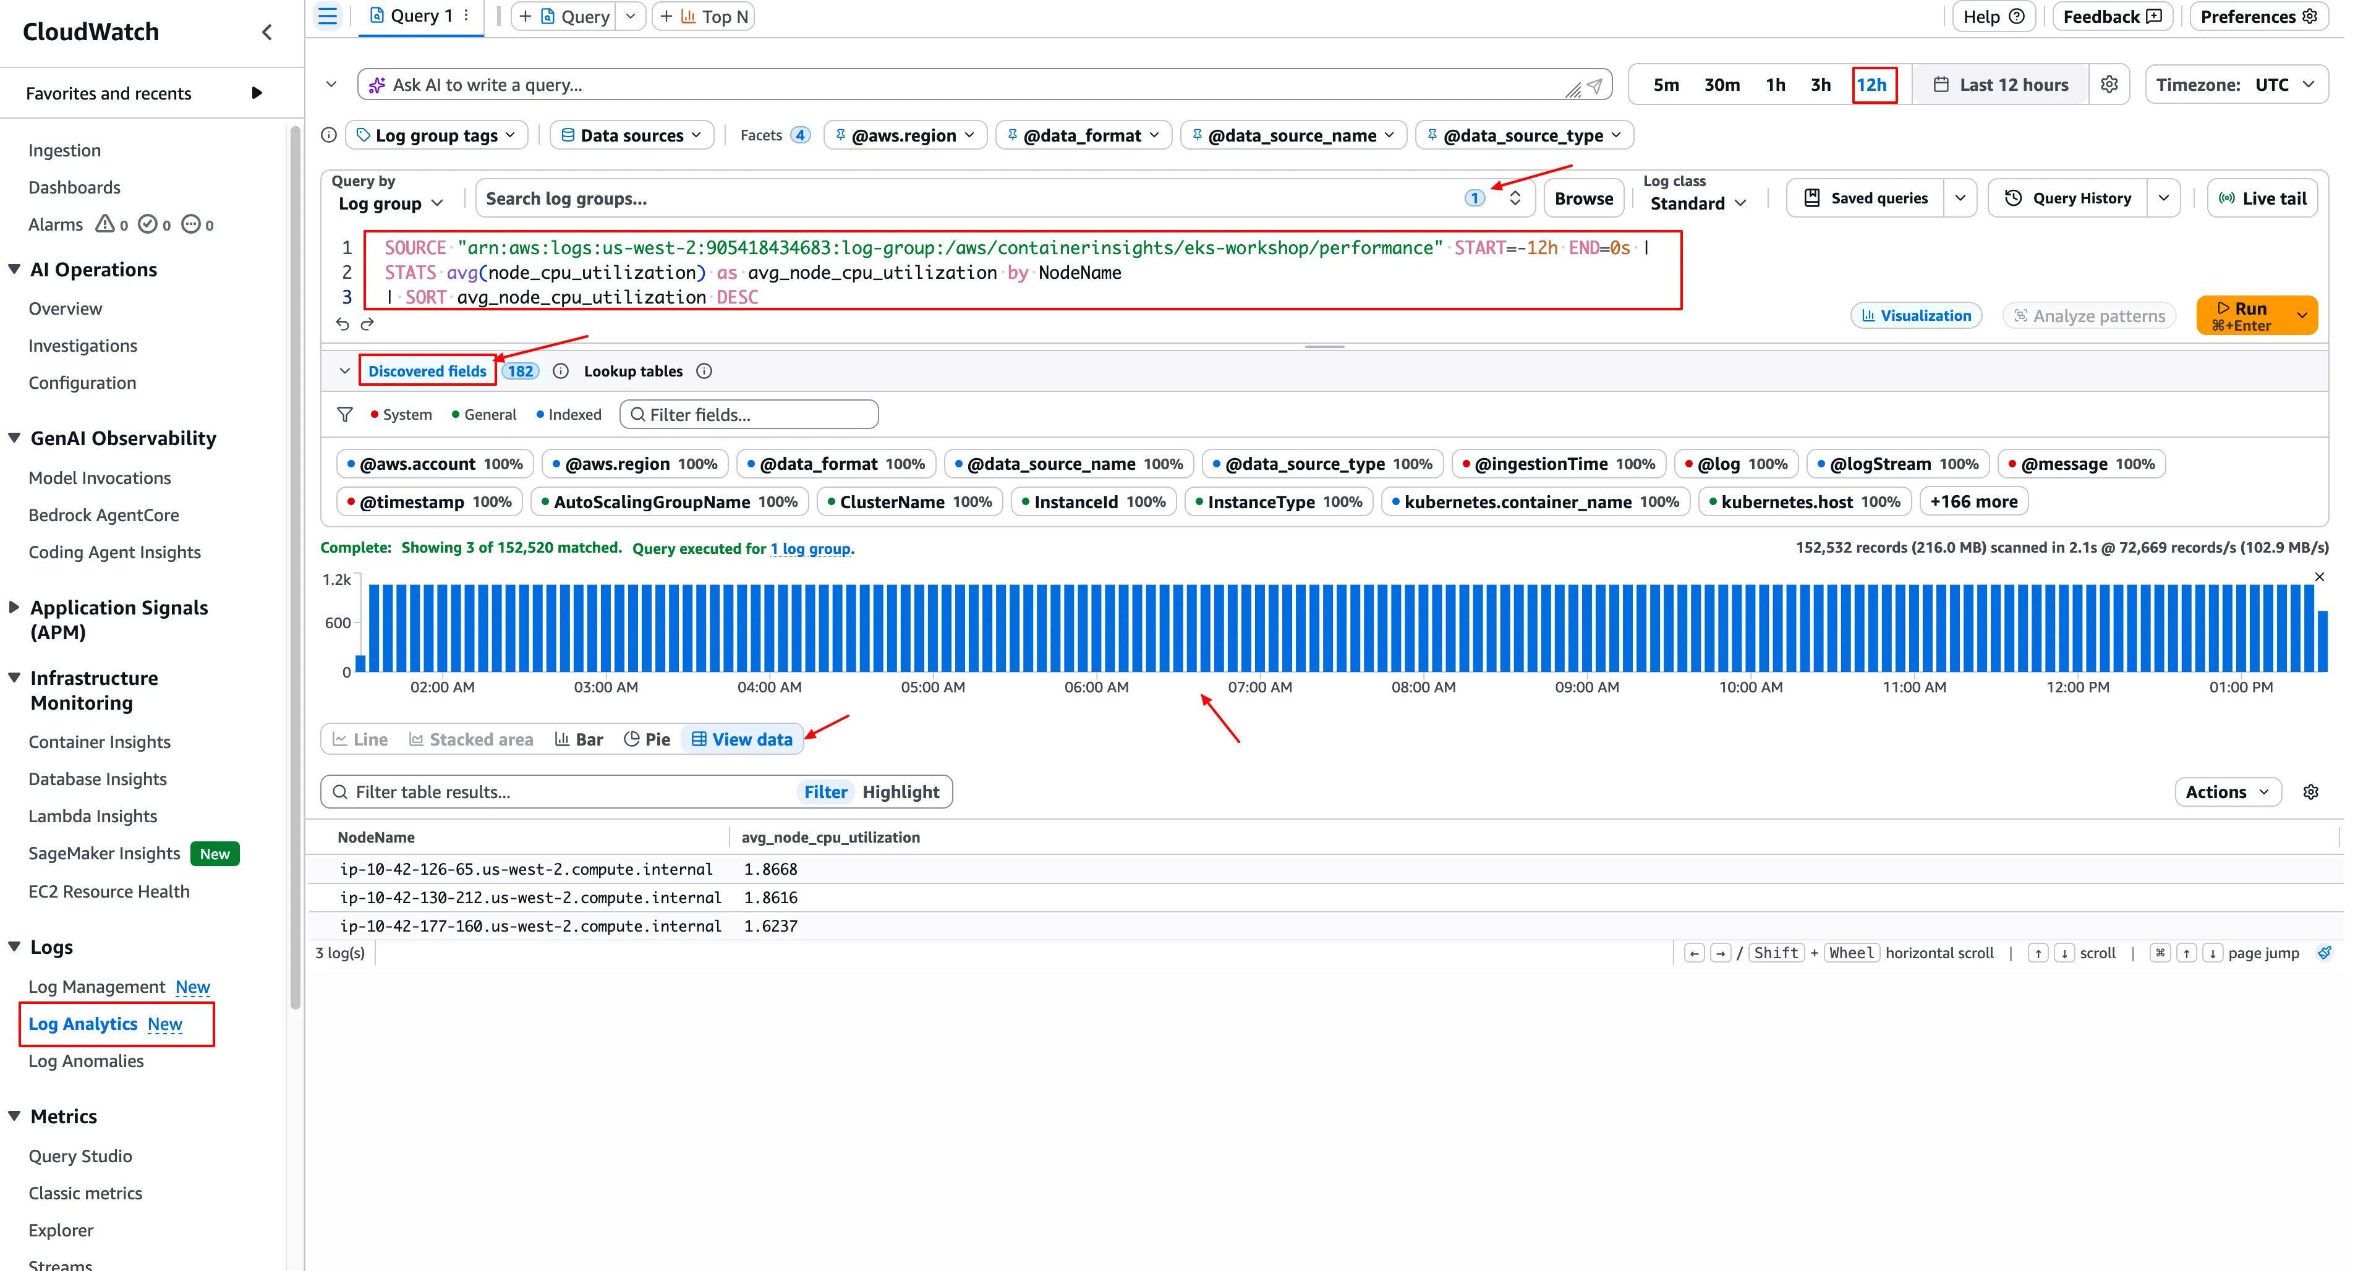This screenshot has height=1271, width=2358.
Task: Collapse the Discovered fields section
Action: pyautogui.click(x=344, y=370)
